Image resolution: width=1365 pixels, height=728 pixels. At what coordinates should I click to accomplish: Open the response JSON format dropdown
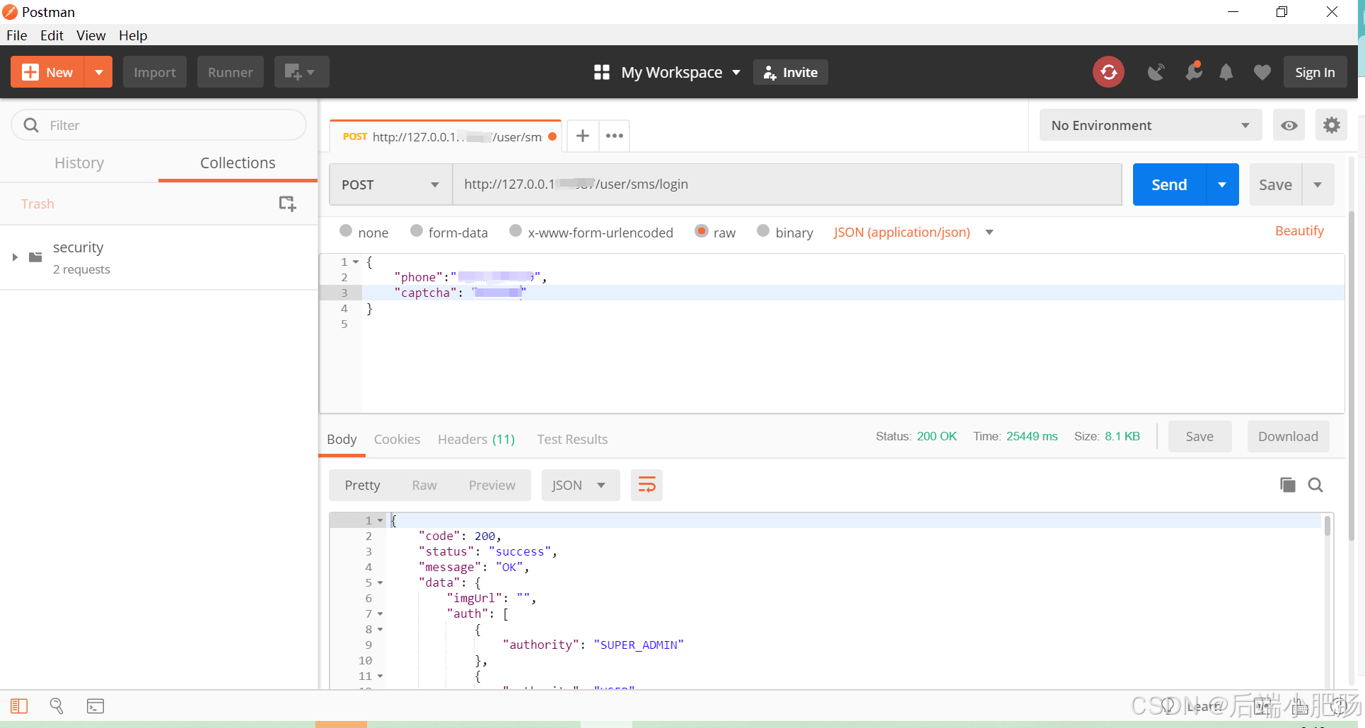point(580,485)
